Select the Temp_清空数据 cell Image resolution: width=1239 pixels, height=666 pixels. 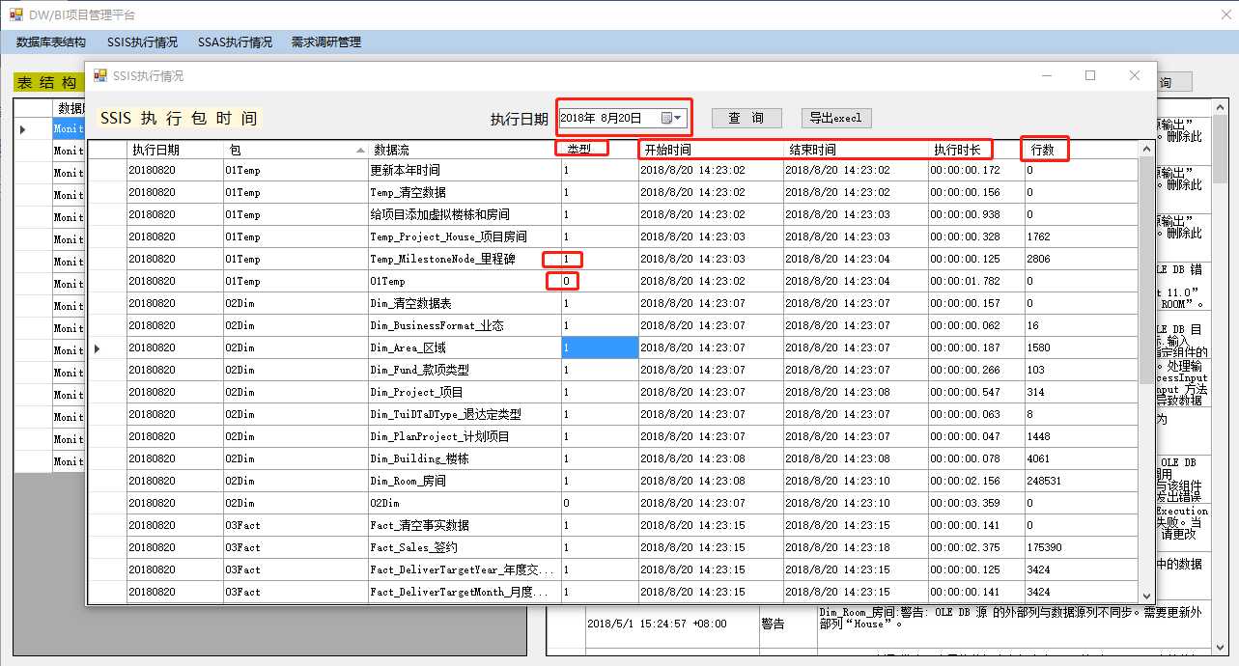[x=465, y=192]
